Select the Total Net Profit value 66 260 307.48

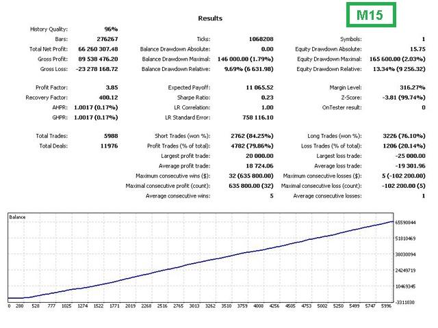coord(94,49)
